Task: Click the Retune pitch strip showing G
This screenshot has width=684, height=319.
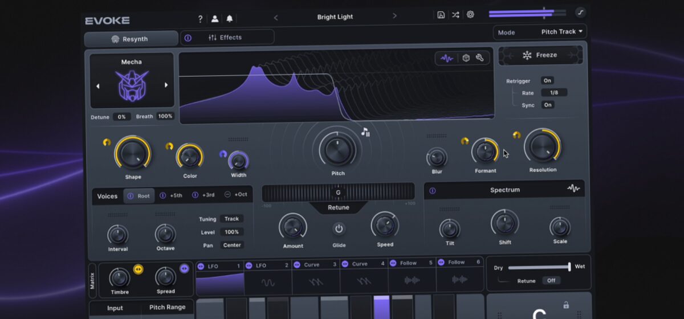Action: tap(339, 192)
